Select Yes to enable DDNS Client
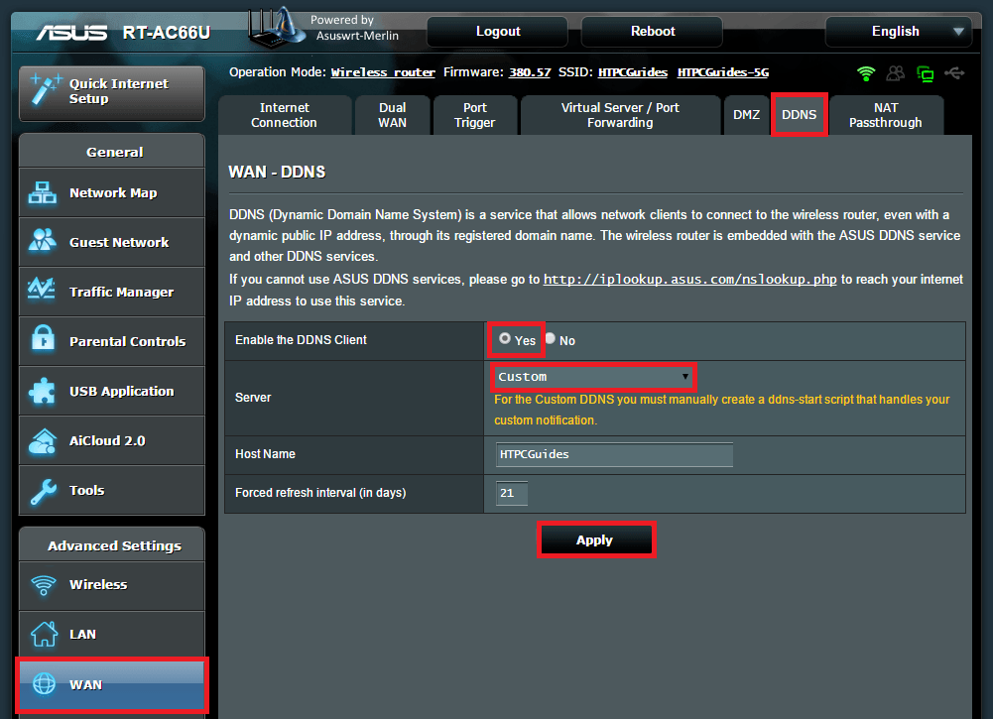Viewport: 993px width, 719px height. point(505,339)
